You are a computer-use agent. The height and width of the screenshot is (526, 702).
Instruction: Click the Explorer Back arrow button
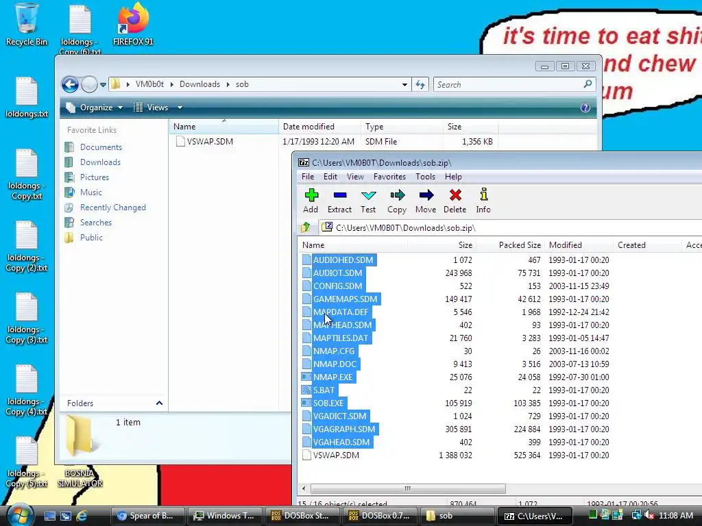[70, 84]
